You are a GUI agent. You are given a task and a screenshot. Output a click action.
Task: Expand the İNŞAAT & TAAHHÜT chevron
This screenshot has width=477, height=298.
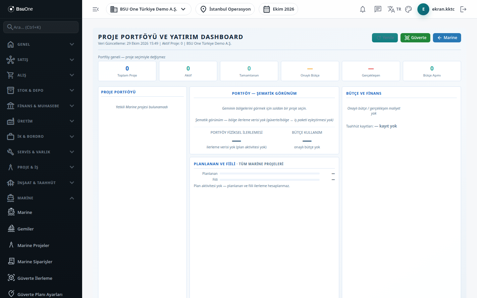click(x=72, y=183)
